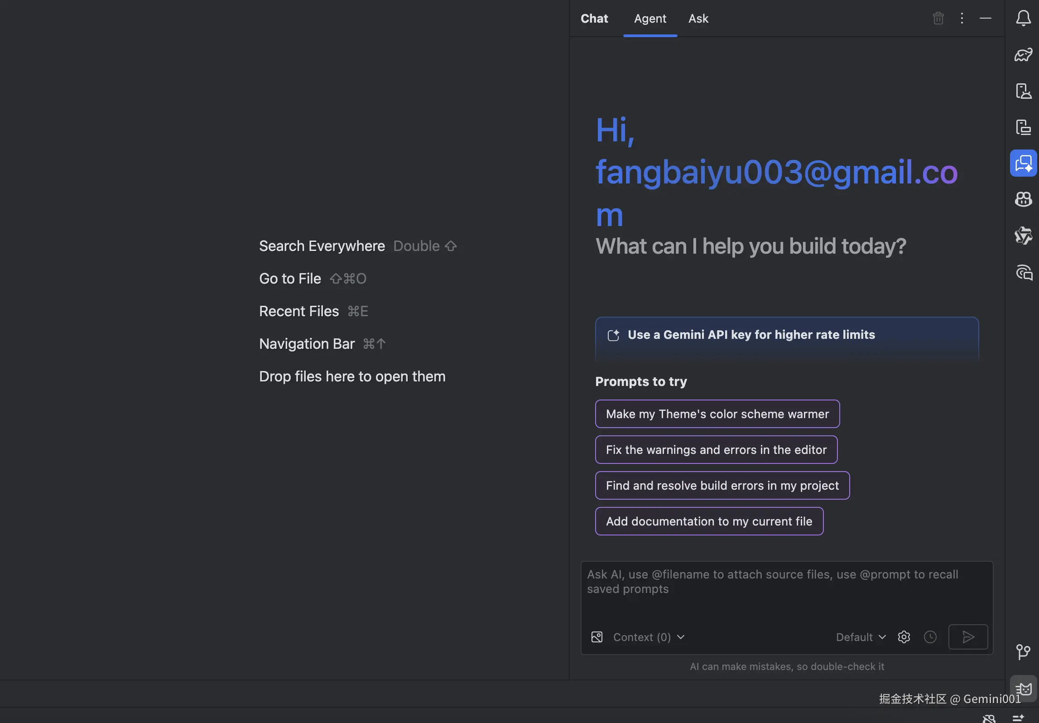The height and width of the screenshot is (723, 1039).
Task: Click the attach image icon
Action: click(x=597, y=637)
